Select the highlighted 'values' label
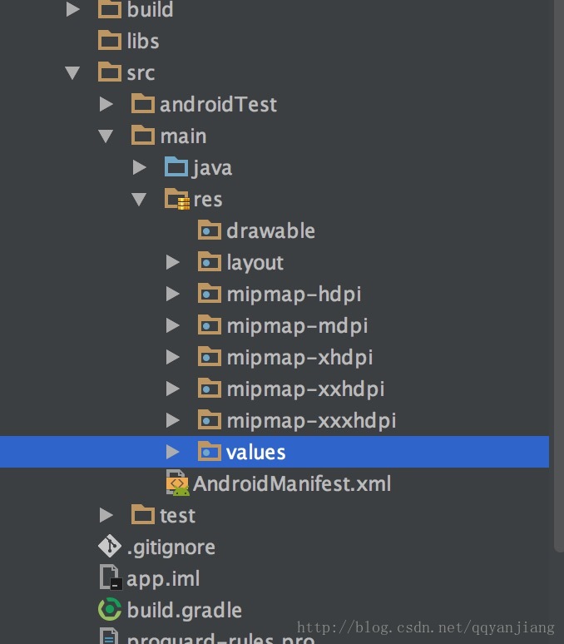 point(255,452)
